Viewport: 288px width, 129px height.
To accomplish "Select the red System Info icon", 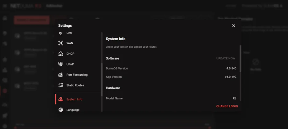I will pos(61,99).
